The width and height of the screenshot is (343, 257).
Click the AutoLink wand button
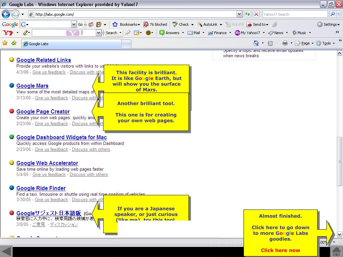207,24
